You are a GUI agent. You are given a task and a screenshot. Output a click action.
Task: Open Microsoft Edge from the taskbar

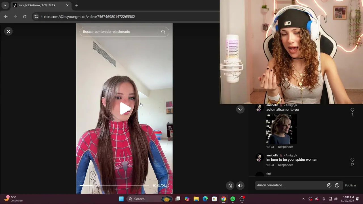(x=205, y=199)
